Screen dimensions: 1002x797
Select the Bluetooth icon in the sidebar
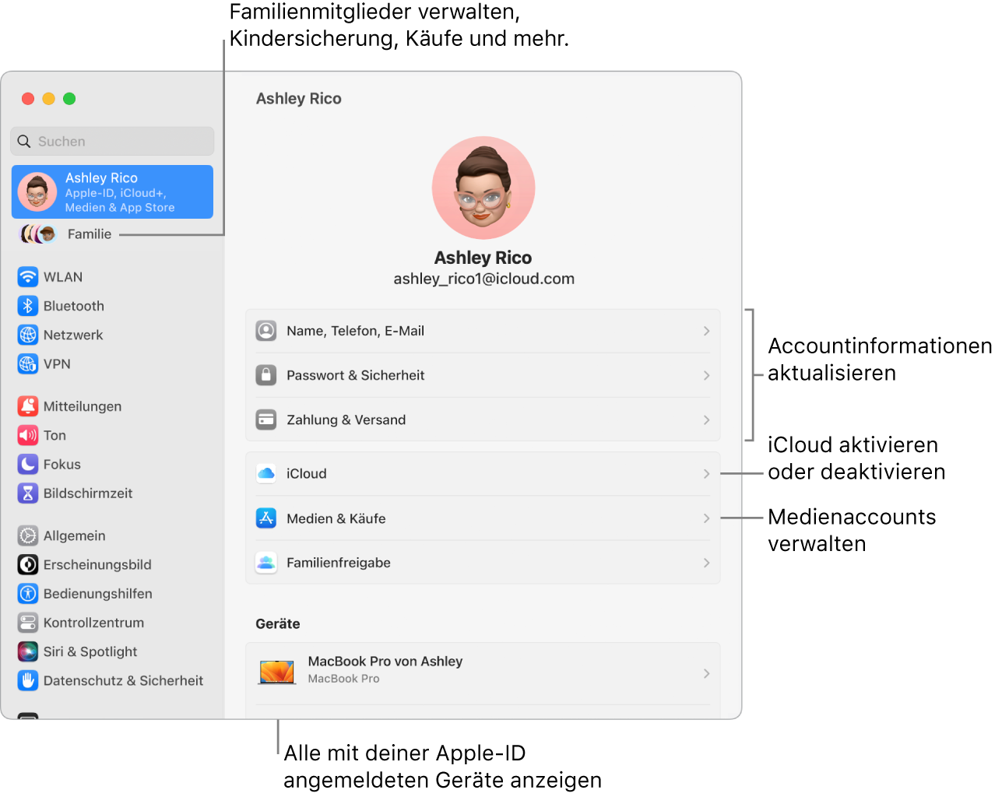pos(28,306)
